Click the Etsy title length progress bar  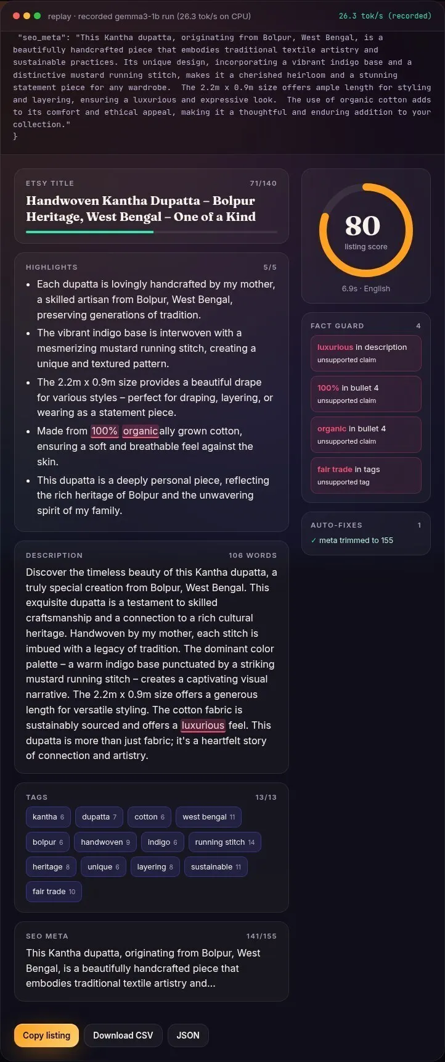pyautogui.click(x=152, y=232)
